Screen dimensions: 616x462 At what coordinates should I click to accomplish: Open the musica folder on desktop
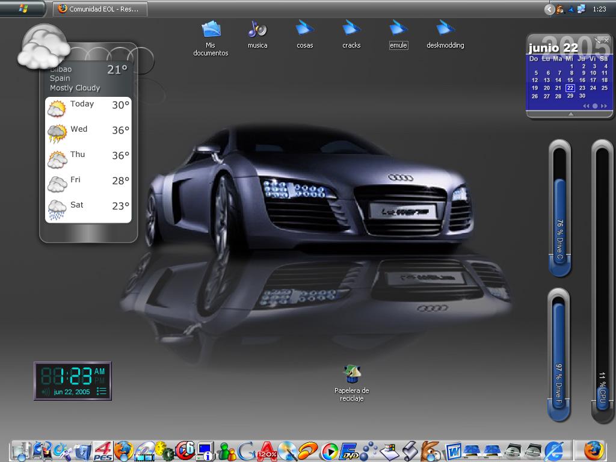(x=257, y=29)
